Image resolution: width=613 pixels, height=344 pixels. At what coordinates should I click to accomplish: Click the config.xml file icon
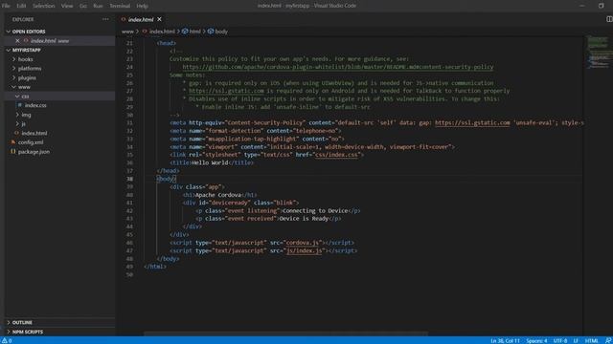pyautogui.click(x=12, y=142)
